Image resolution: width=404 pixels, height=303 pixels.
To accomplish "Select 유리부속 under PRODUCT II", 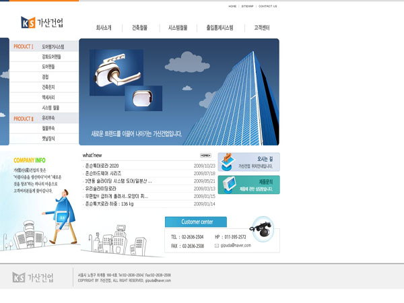I will (x=48, y=118).
